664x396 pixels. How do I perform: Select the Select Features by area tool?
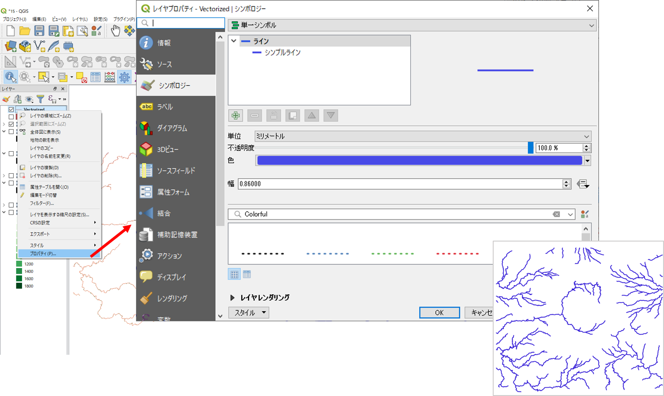pyautogui.click(x=44, y=77)
